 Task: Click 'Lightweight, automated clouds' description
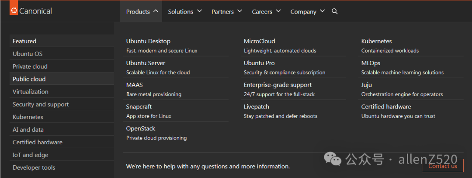(x=280, y=51)
